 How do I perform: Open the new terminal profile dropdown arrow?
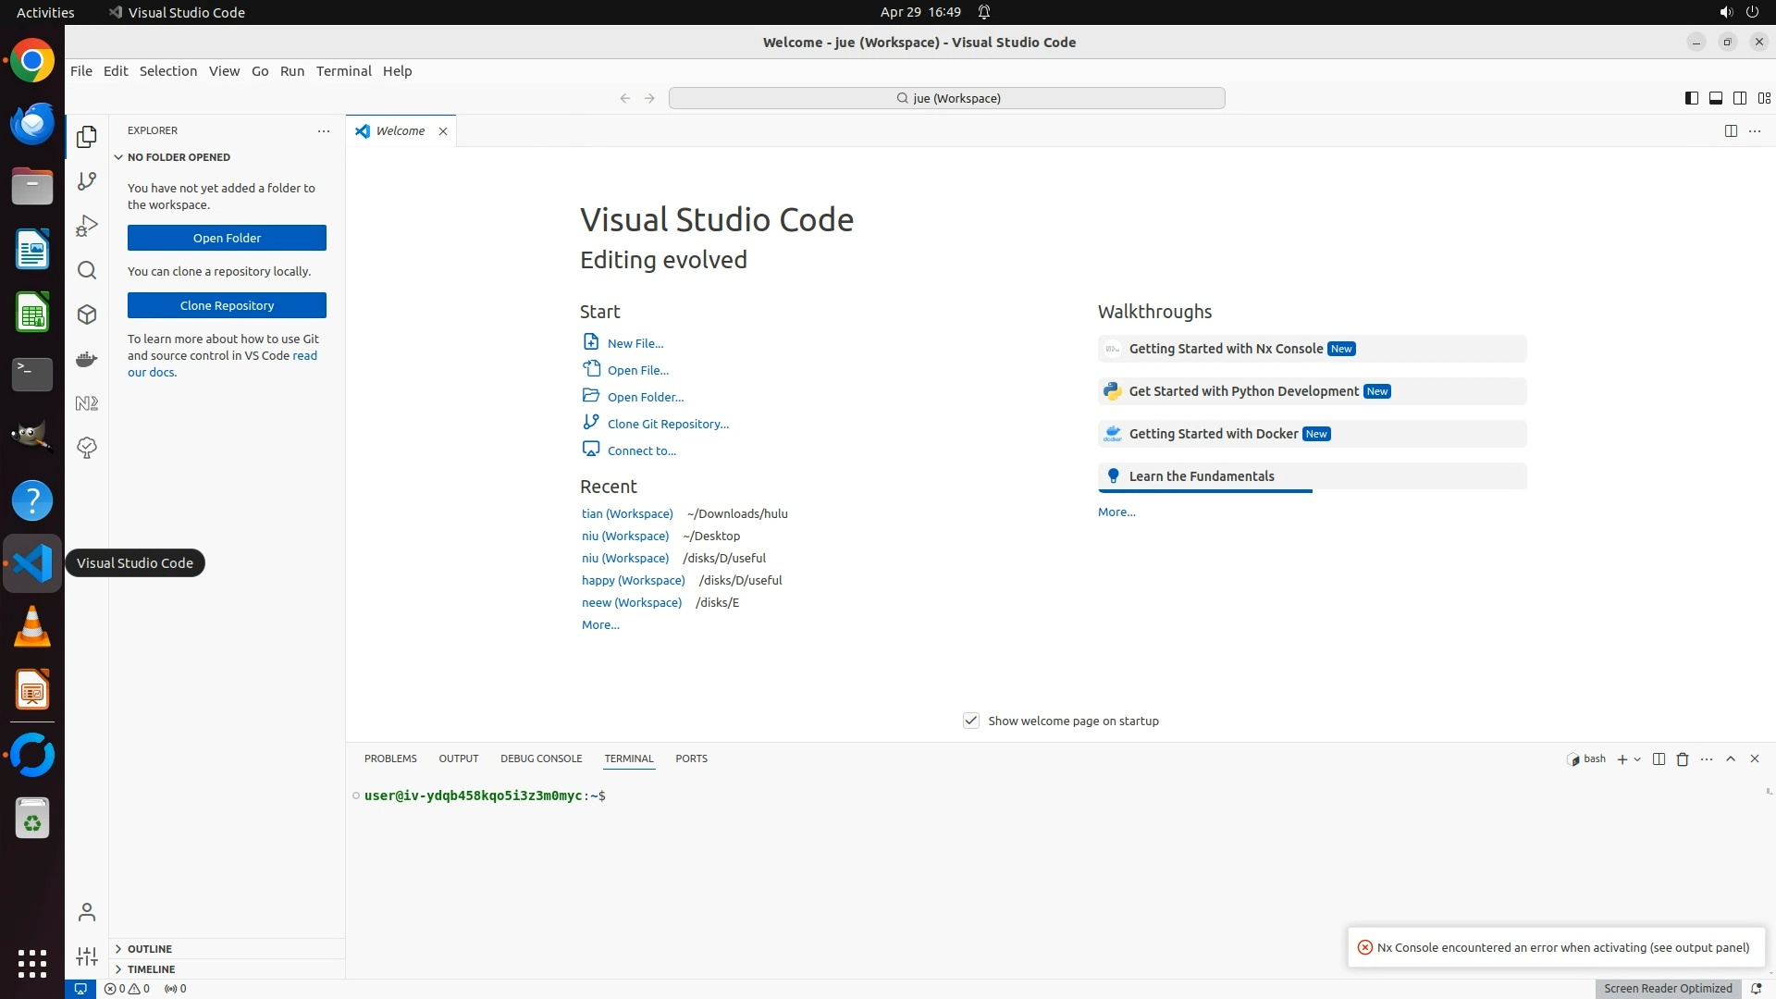pos(1637,758)
